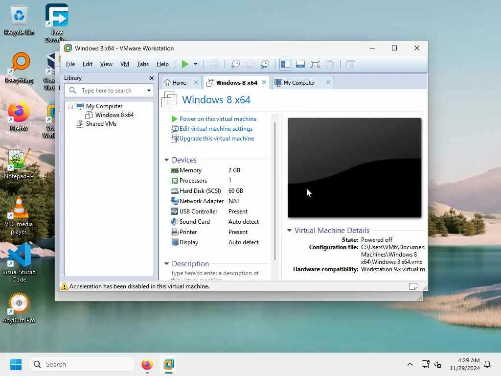Open the Help menu
This screenshot has height=376, width=501.
pos(162,64)
